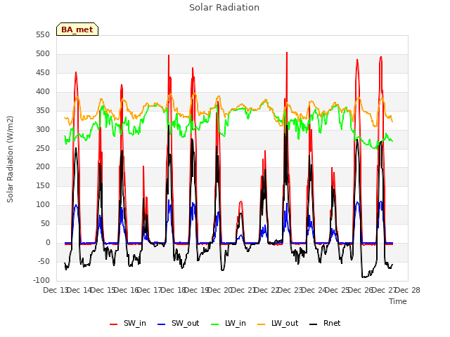Toggle SW_out series in legend
The image size is (450, 337).
coord(178,323)
